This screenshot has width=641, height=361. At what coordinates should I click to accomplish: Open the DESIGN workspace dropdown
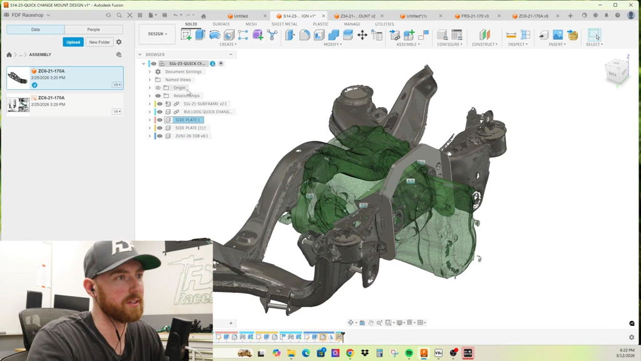coord(157,34)
